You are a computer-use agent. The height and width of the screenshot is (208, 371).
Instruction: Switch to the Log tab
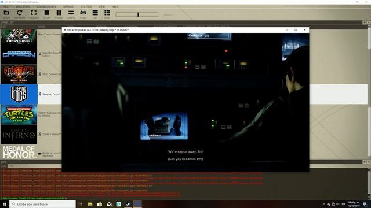pos(3,166)
